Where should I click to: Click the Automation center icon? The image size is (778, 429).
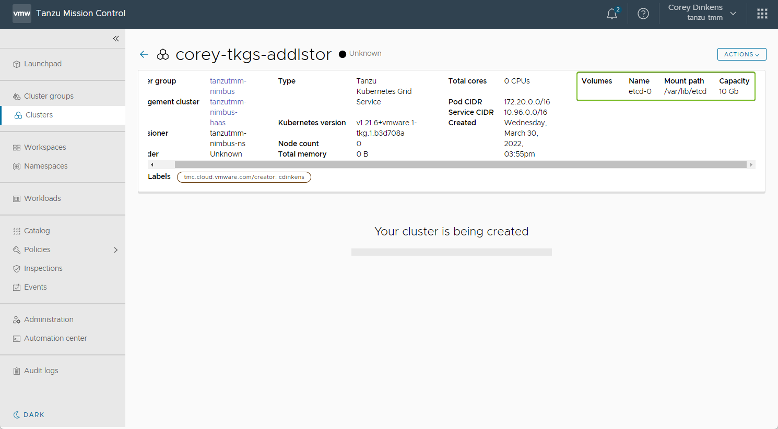(x=17, y=339)
